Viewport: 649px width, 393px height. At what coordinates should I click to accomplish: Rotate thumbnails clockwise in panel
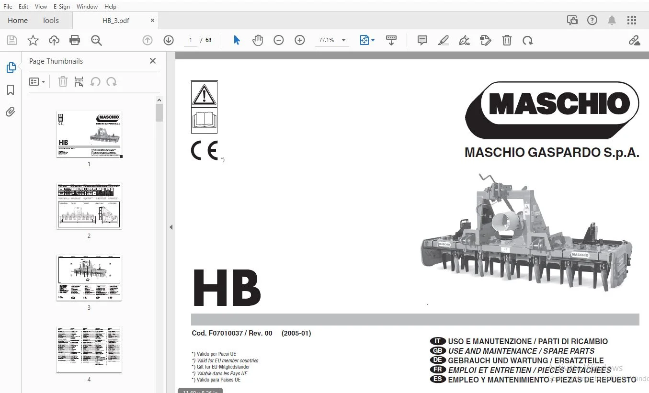(x=112, y=82)
